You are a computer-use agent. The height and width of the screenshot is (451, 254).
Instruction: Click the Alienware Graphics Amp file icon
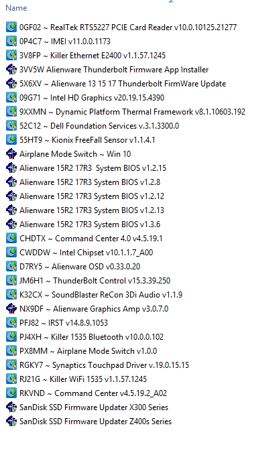11,309
